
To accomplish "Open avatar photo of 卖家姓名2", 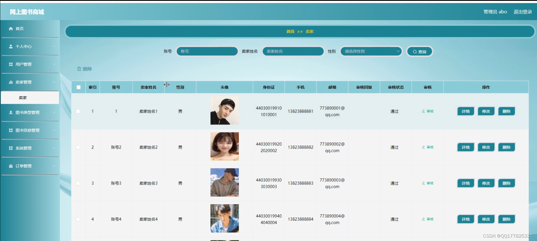I will [x=225, y=147].
